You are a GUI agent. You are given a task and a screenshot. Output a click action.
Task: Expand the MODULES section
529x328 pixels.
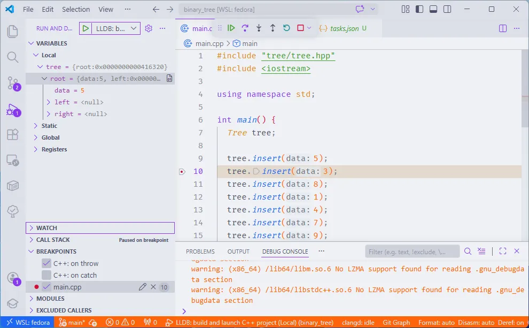100,298
